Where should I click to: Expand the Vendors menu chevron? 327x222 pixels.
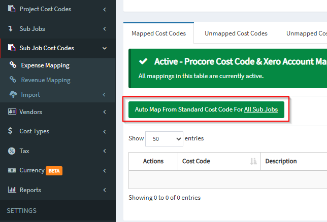pos(105,112)
